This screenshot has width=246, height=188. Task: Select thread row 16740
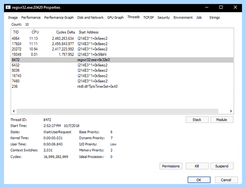point(122,76)
